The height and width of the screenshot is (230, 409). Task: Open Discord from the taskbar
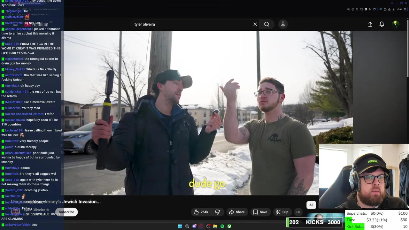coord(194,226)
